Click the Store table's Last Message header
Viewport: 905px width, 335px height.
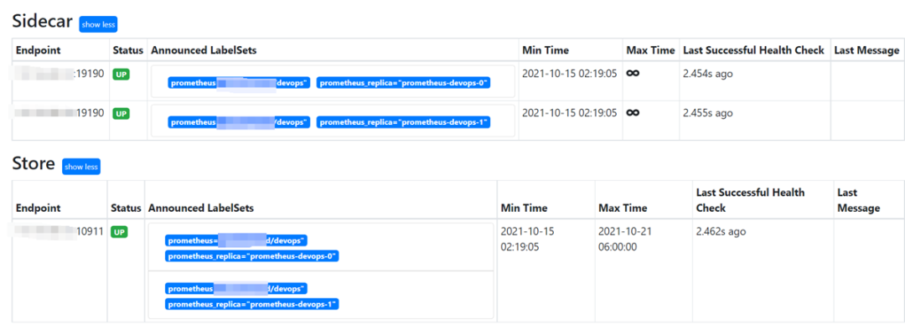click(x=858, y=200)
